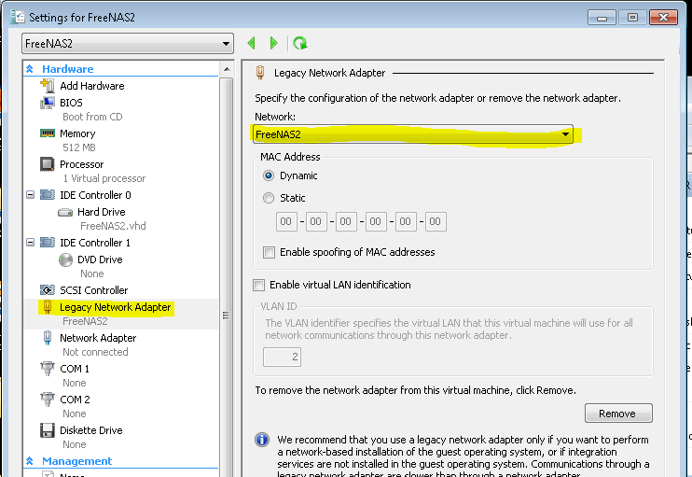Click the Hardware section header label

pyautogui.click(x=68, y=69)
